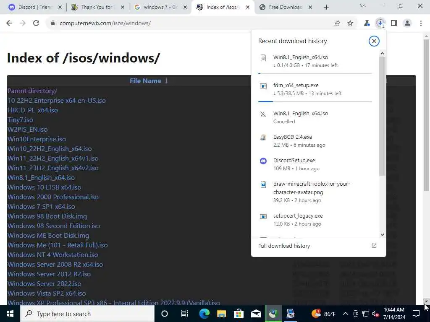The height and width of the screenshot is (322, 430).
Task: Download HBCD_PE_x64.iso
Action: coord(33,110)
